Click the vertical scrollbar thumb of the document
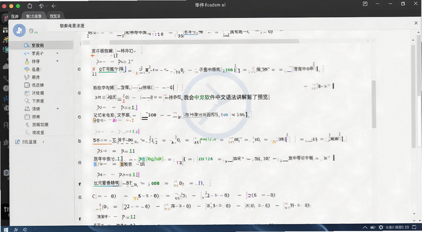This screenshot has height=232, width=422. pos(374,104)
